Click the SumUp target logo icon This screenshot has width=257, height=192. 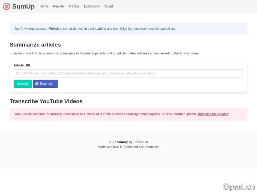(x=6, y=6)
